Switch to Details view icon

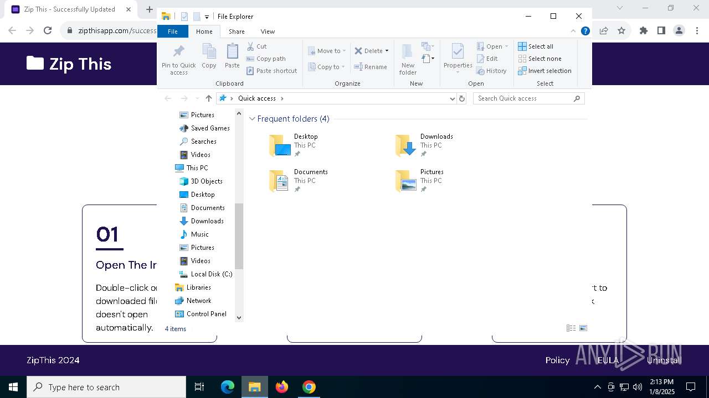pyautogui.click(x=571, y=328)
